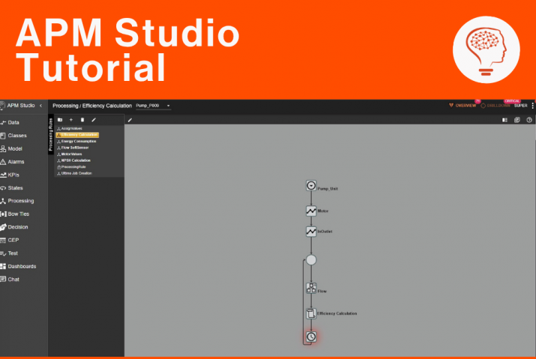This screenshot has height=359, width=536.
Task: Open the three-dot more options menu
Action: pos(532,106)
